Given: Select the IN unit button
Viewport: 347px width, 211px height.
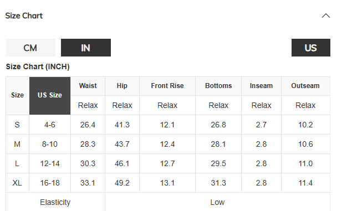Looking at the screenshot, I should (86, 48).
